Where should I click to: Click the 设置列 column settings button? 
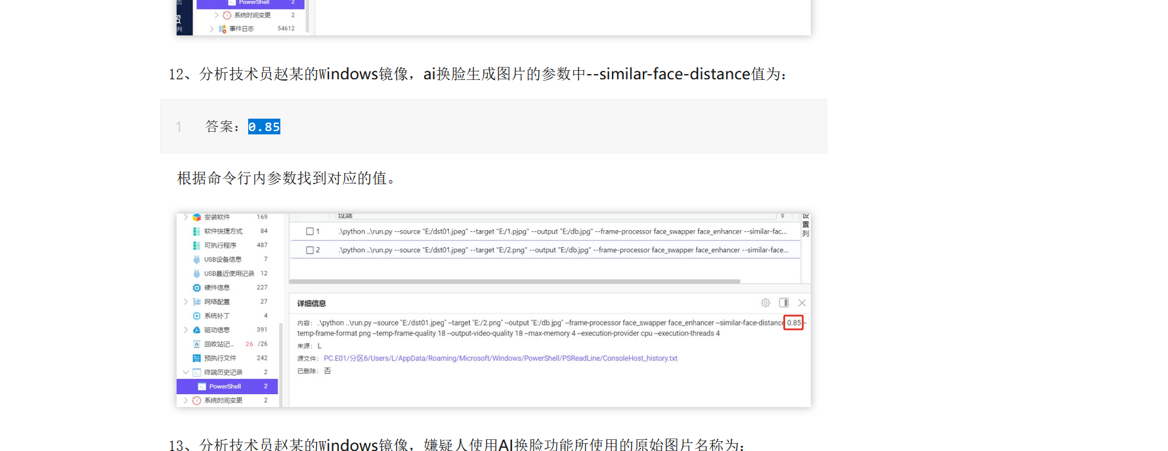coord(806,225)
